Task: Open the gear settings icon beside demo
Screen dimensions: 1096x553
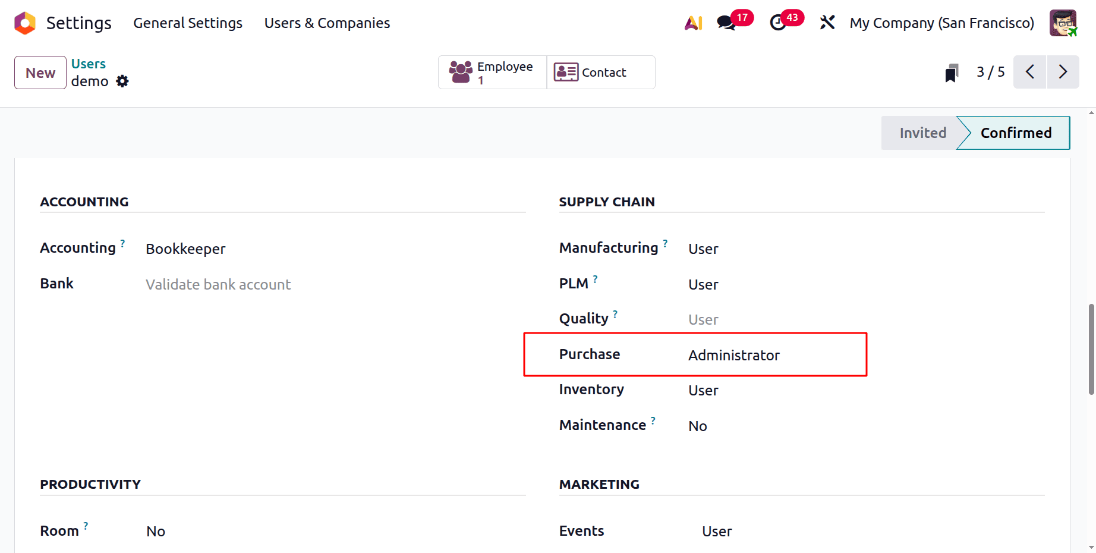Action: 122,81
